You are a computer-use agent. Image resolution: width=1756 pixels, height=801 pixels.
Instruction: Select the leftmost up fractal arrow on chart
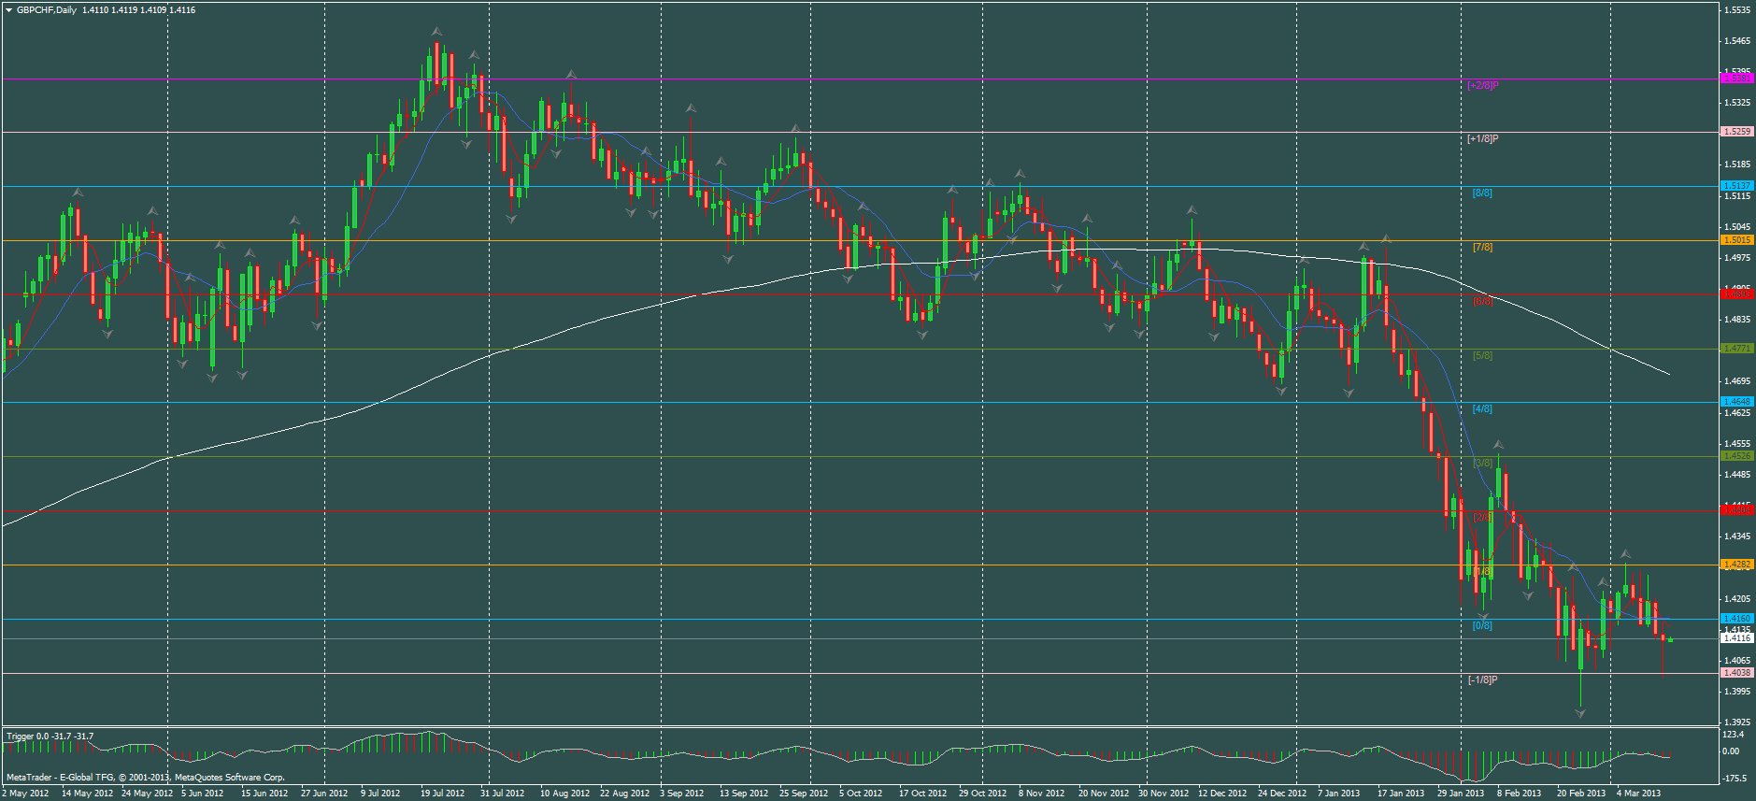tap(78, 193)
